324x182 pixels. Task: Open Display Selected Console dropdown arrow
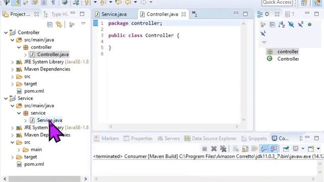point(303,149)
